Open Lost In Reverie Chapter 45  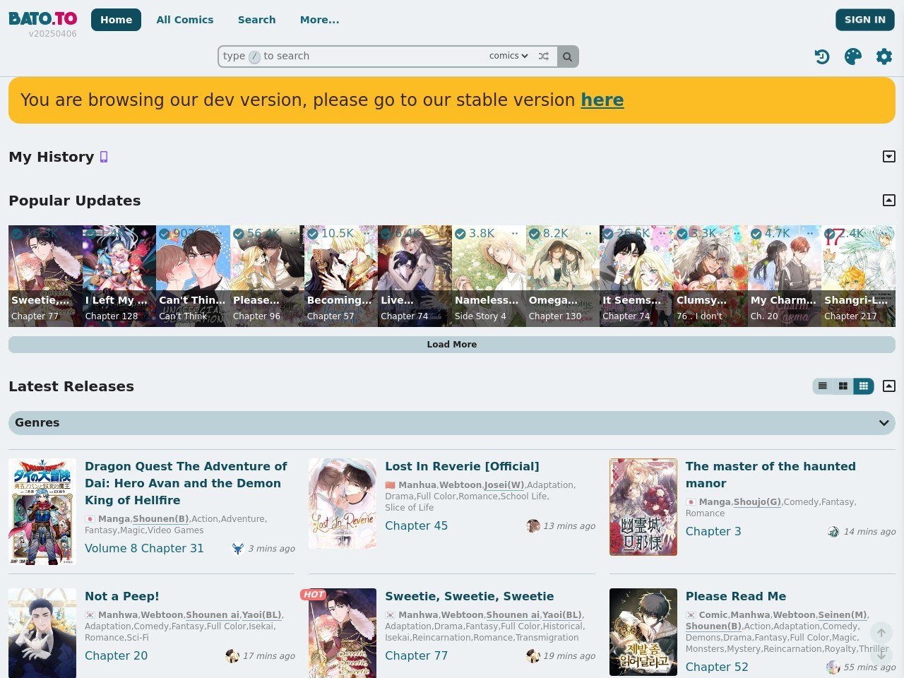click(x=416, y=526)
